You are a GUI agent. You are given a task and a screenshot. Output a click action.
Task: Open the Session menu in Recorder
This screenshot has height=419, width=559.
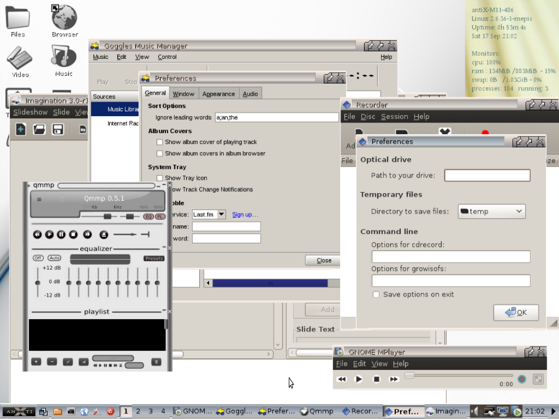tap(395, 117)
